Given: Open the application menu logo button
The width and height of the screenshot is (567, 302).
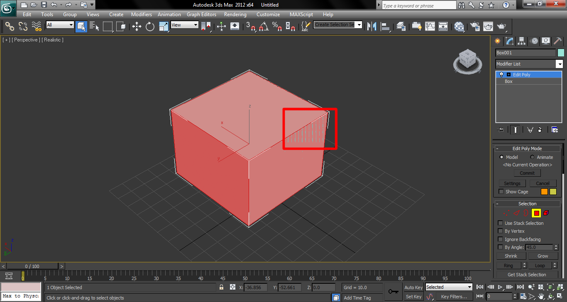Looking at the screenshot, I should click(8, 8).
